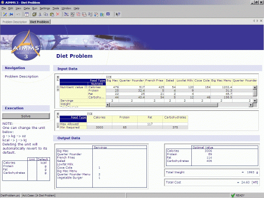264x198 pixels.
Task: Collapse the Nutrient Value row group
Action: point(58,87)
